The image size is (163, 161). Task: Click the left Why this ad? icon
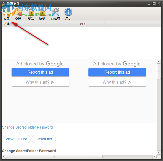click(53, 82)
